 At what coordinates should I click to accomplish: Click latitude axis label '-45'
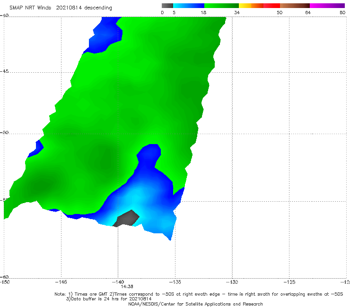4,71
